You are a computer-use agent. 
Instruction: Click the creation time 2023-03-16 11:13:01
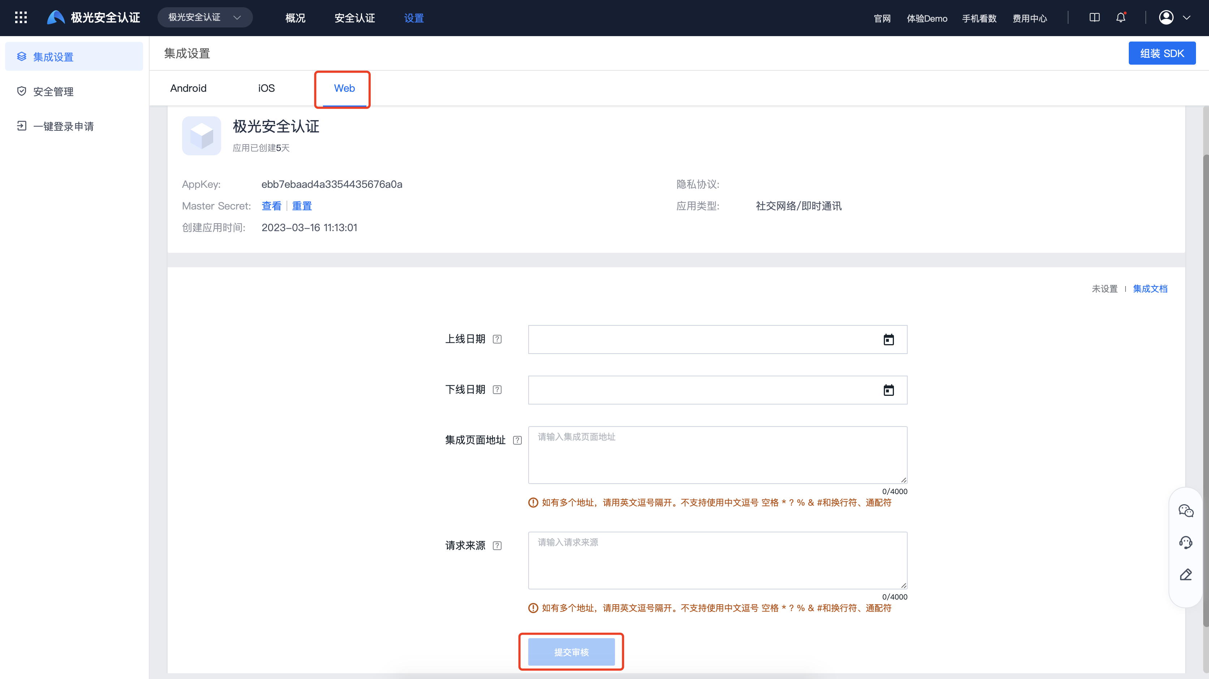(309, 228)
